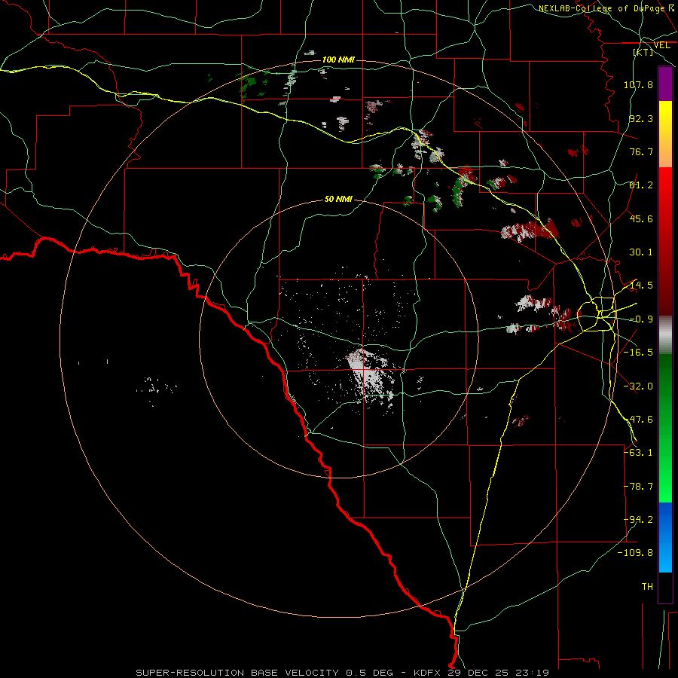678x678 pixels.
Task: Click the 45.6 velocity scale value
Action: [x=641, y=218]
